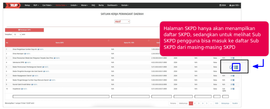Click the edit icon in Inspektorat row
This screenshot has width=270, height=109.
pos(231,88)
